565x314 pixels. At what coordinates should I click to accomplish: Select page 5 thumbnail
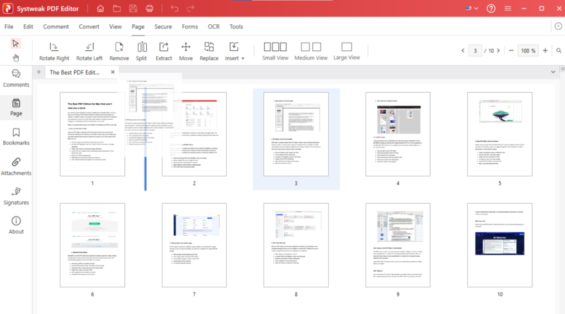tap(500, 134)
